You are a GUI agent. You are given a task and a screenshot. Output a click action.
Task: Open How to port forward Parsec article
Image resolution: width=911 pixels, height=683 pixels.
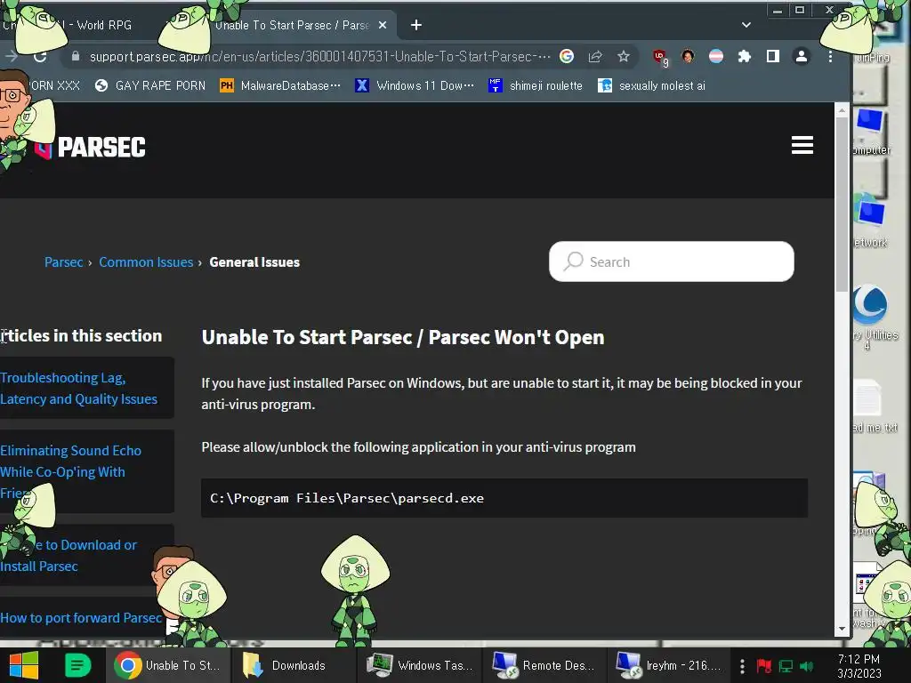[x=81, y=618]
